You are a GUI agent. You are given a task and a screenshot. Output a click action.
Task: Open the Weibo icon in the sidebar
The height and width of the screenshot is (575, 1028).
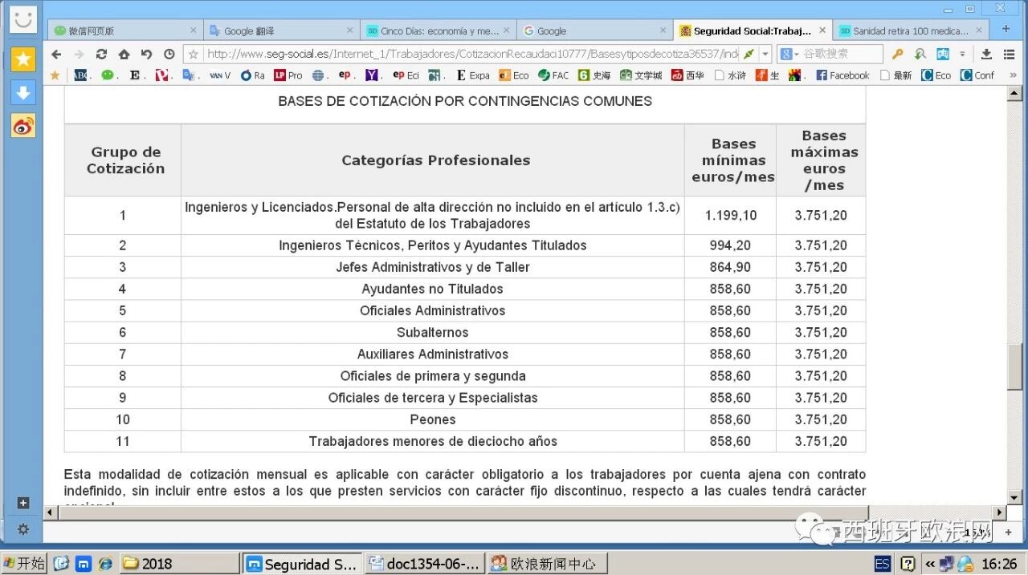pos(22,126)
